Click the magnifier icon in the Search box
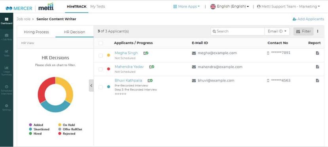The image size is (328, 147). click(214, 31)
